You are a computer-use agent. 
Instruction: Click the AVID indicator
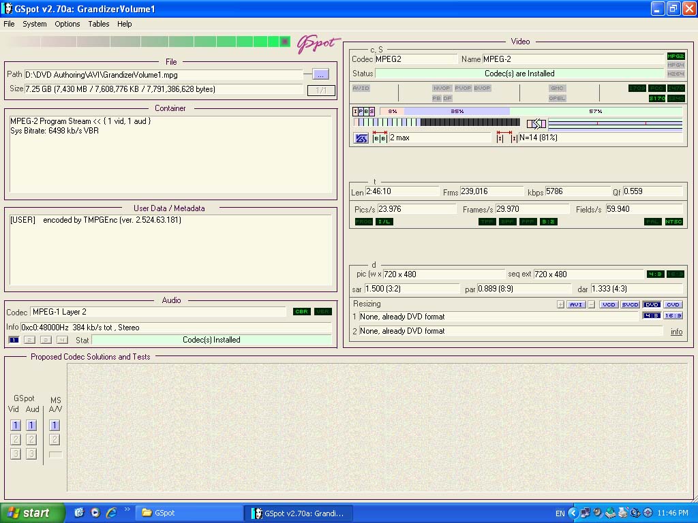tap(361, 88)
